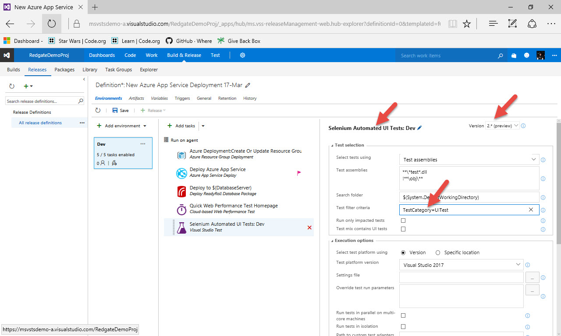Open Override test run parameters ellipsis editor
This screenshot has height=336, width=561.
point(532,290)
